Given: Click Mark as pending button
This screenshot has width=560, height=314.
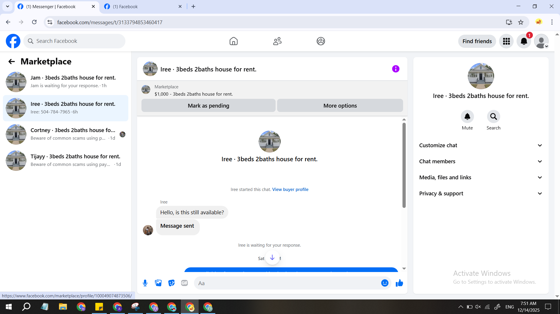Looking at the screenshot, I should [209, 106].
